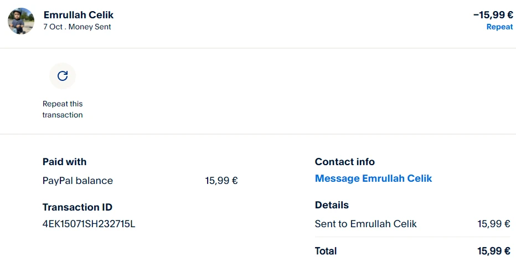Click the 15,99 € PayPal balance amount

(x=221, y=181)
